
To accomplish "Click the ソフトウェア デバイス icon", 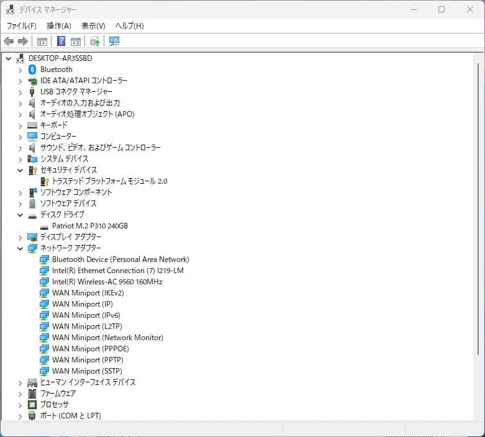I will coord(32,204).
